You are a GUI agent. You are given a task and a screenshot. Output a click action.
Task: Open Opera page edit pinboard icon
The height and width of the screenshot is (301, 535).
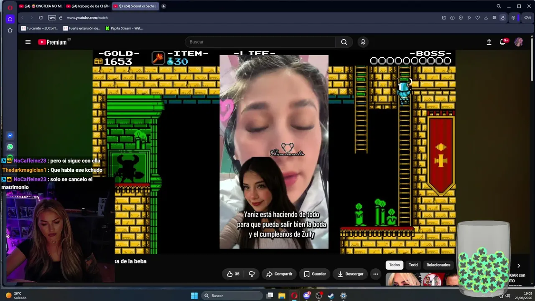tap(444, 18)
